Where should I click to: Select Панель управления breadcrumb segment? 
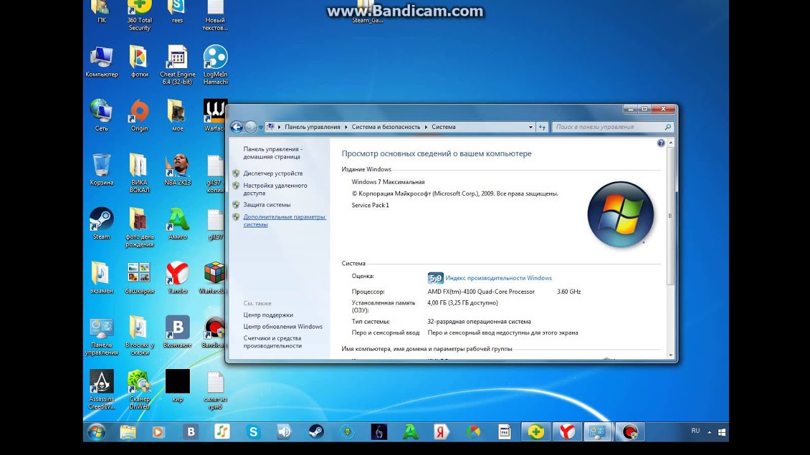[312, 127]
